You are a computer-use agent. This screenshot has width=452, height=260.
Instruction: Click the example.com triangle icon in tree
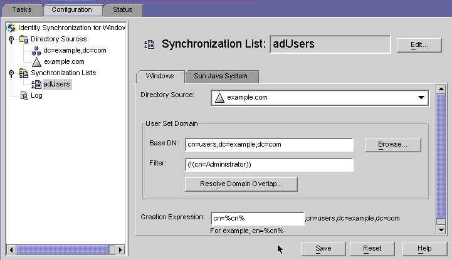click(x=36, y=61)
